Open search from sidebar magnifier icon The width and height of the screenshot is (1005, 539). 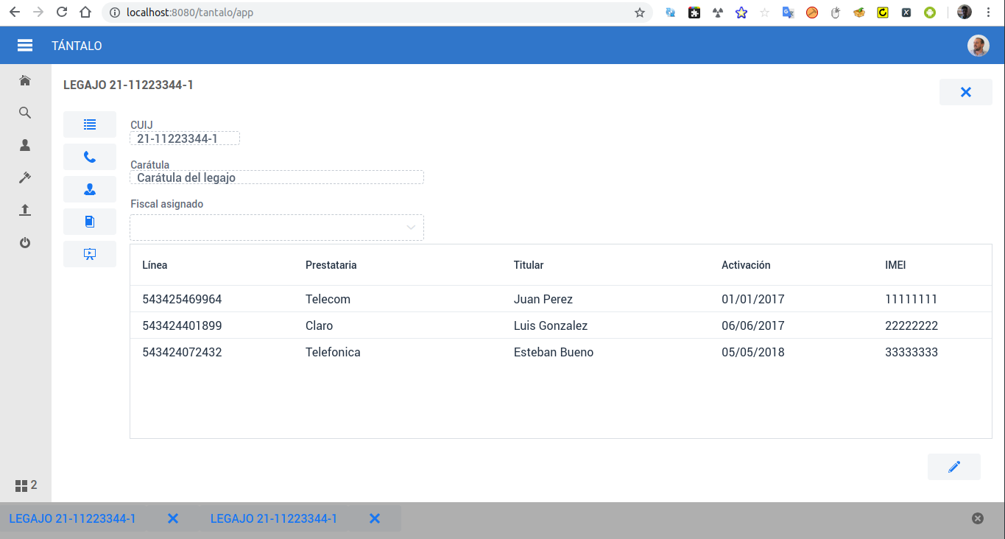[25, 113]
